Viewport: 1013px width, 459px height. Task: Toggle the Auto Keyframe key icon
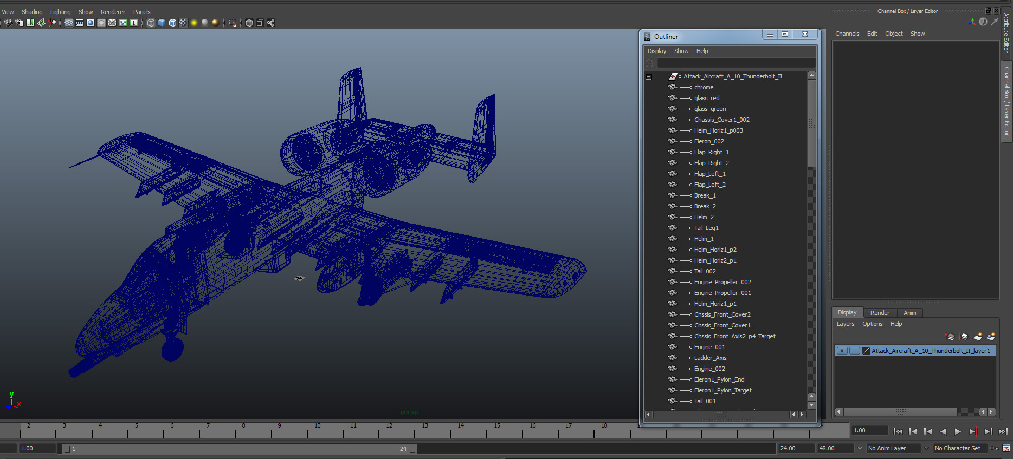(994, 448)
